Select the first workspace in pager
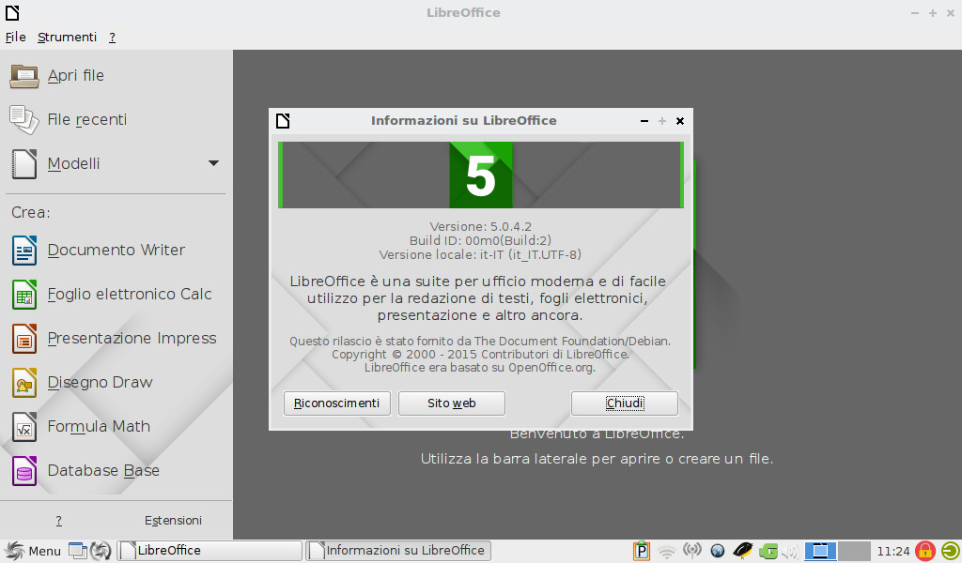The height and width of the screenshot is (563, 962). 820,551
